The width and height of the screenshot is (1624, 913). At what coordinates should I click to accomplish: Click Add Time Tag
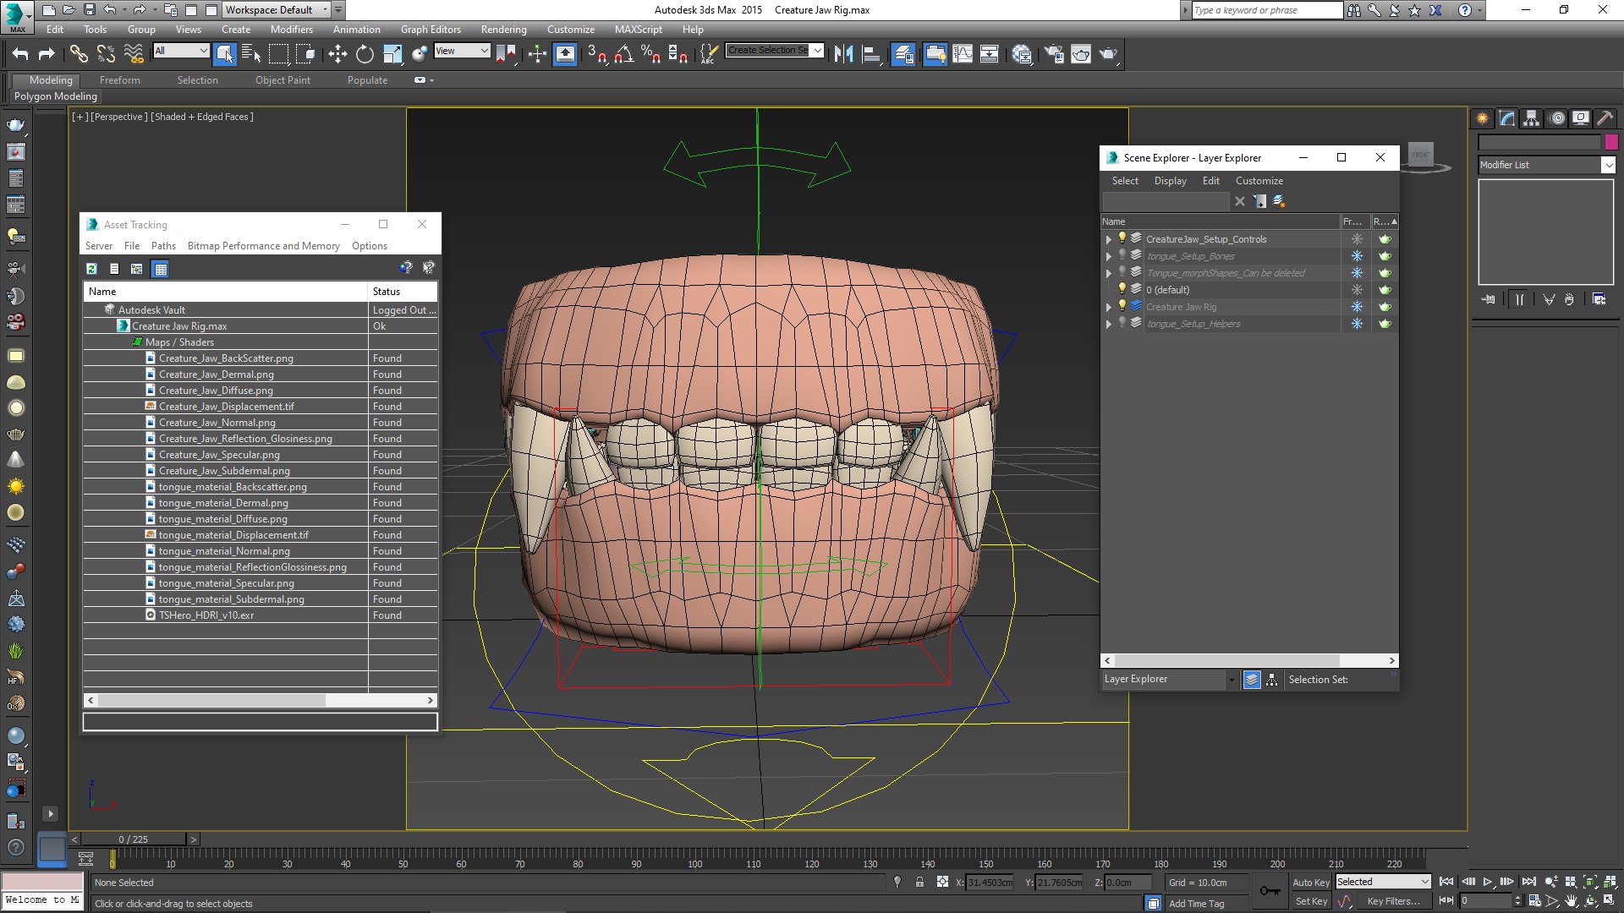point(1196,904)
